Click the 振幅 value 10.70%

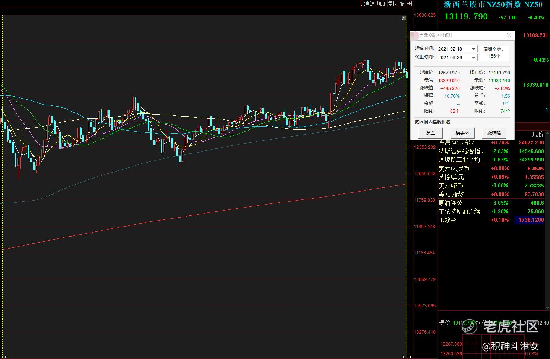452,96
